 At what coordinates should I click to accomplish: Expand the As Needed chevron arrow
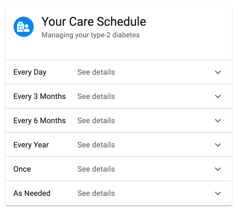[x=218, y=193]
